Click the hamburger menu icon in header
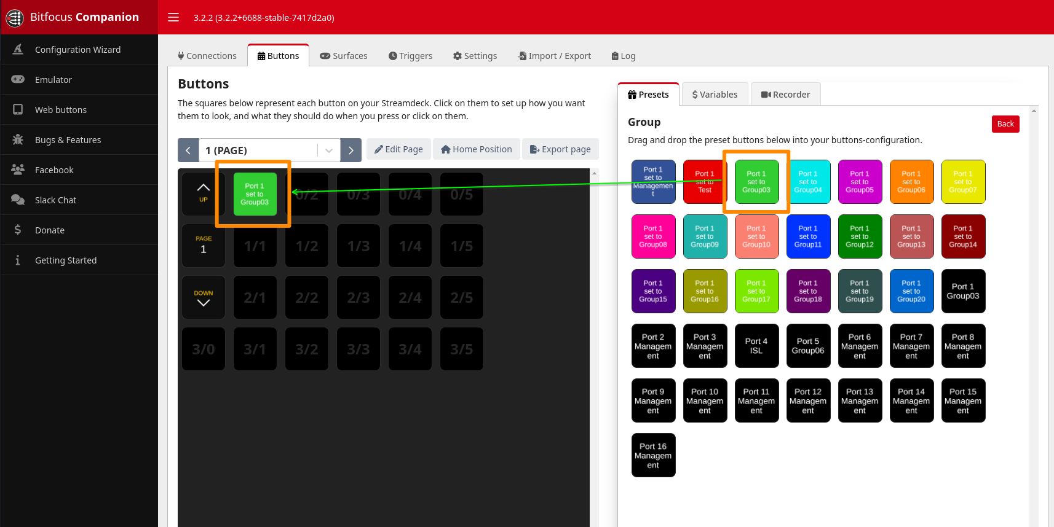 click(x=173, y=17)
